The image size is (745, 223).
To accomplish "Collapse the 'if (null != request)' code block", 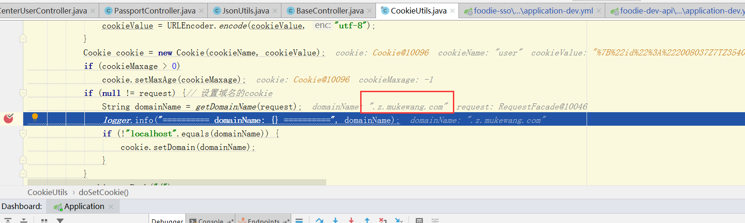I will click(x=23, y=93).
